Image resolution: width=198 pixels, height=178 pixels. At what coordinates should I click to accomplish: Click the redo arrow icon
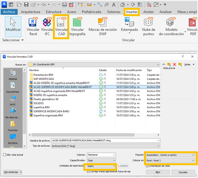click(54, 5)
